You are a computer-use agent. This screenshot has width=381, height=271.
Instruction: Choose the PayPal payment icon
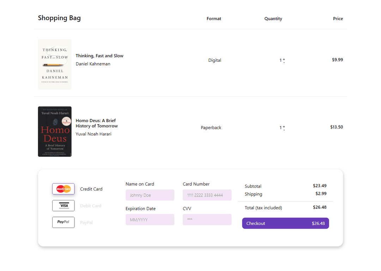click(x=63, y=222)
